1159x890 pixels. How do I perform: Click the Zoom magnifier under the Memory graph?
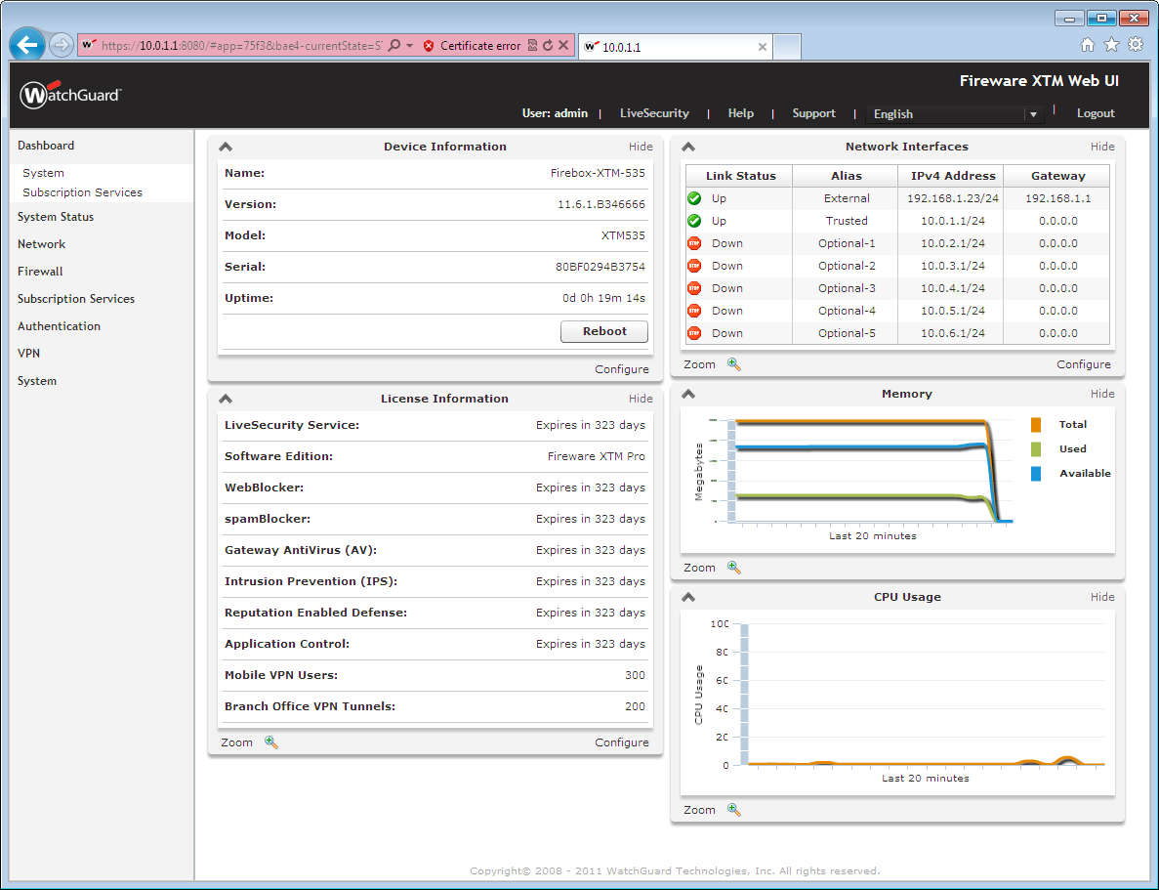(733, 568)
